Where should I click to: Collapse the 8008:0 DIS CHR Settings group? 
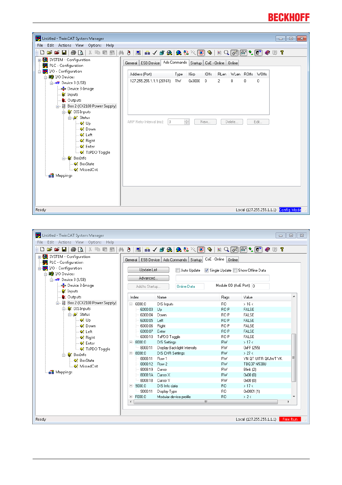(131, 353)
